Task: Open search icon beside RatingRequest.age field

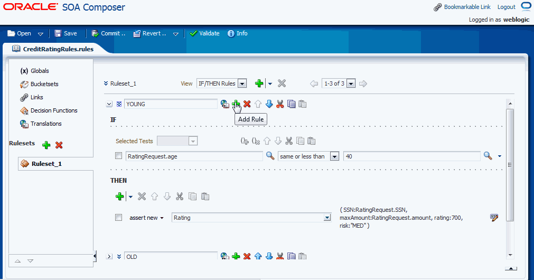Action: 270,156
